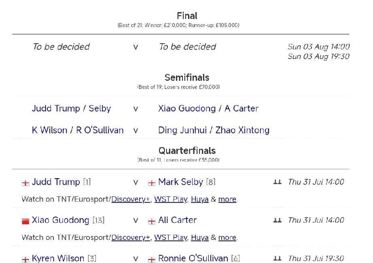
Task: Click England flag beside Judd Trump
Action: tap(25, 183)
